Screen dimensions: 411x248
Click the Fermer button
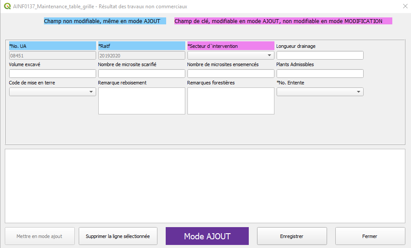click(x=370, y=236)
